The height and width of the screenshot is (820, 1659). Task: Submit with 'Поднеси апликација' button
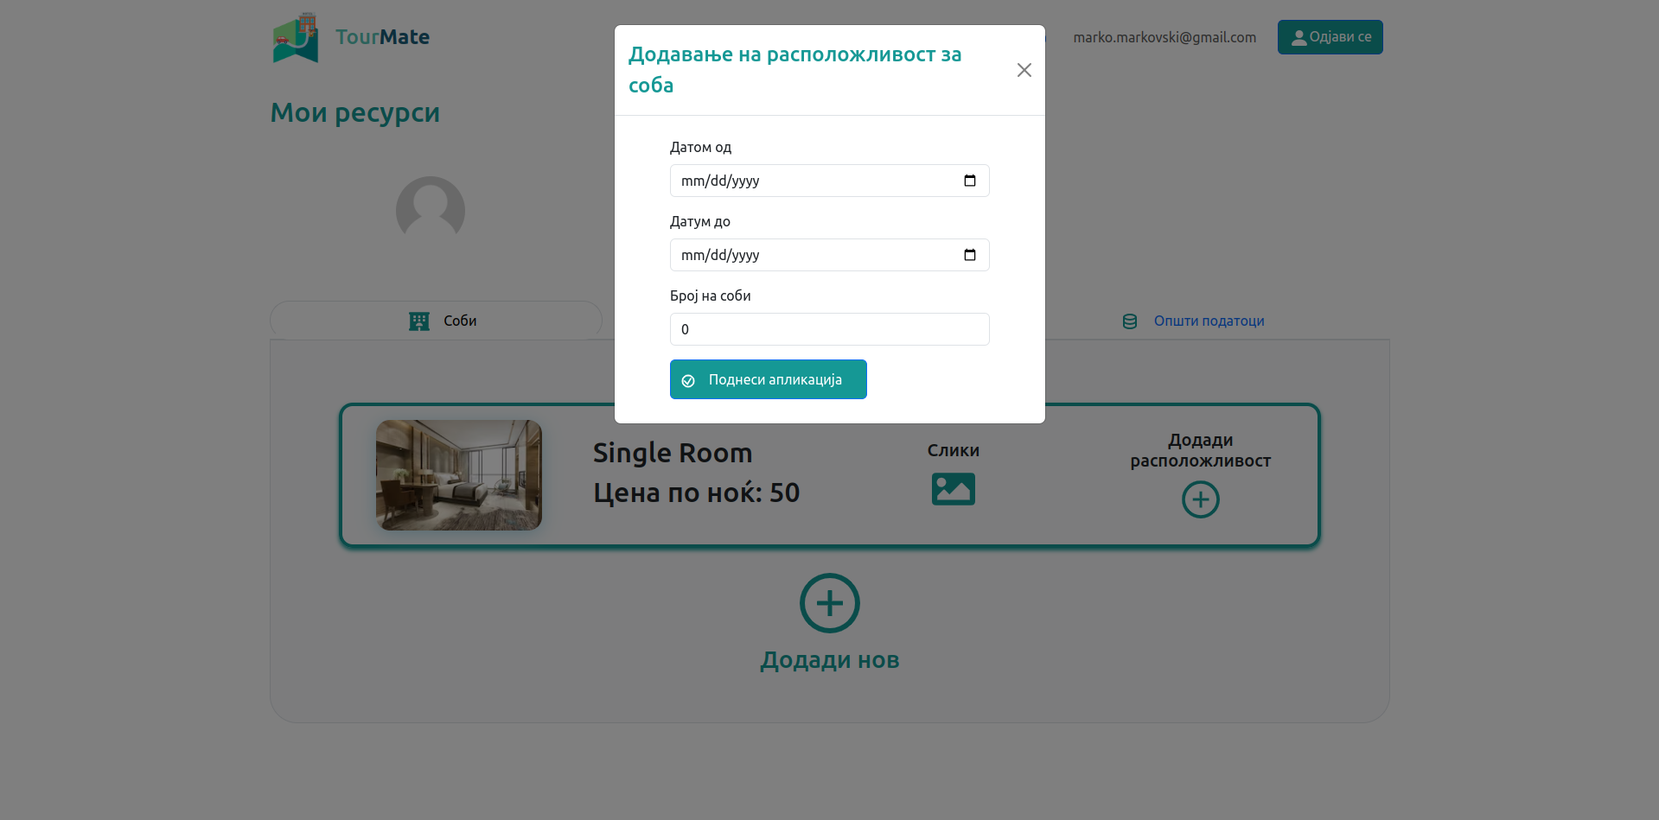click(x=768, y=379)
